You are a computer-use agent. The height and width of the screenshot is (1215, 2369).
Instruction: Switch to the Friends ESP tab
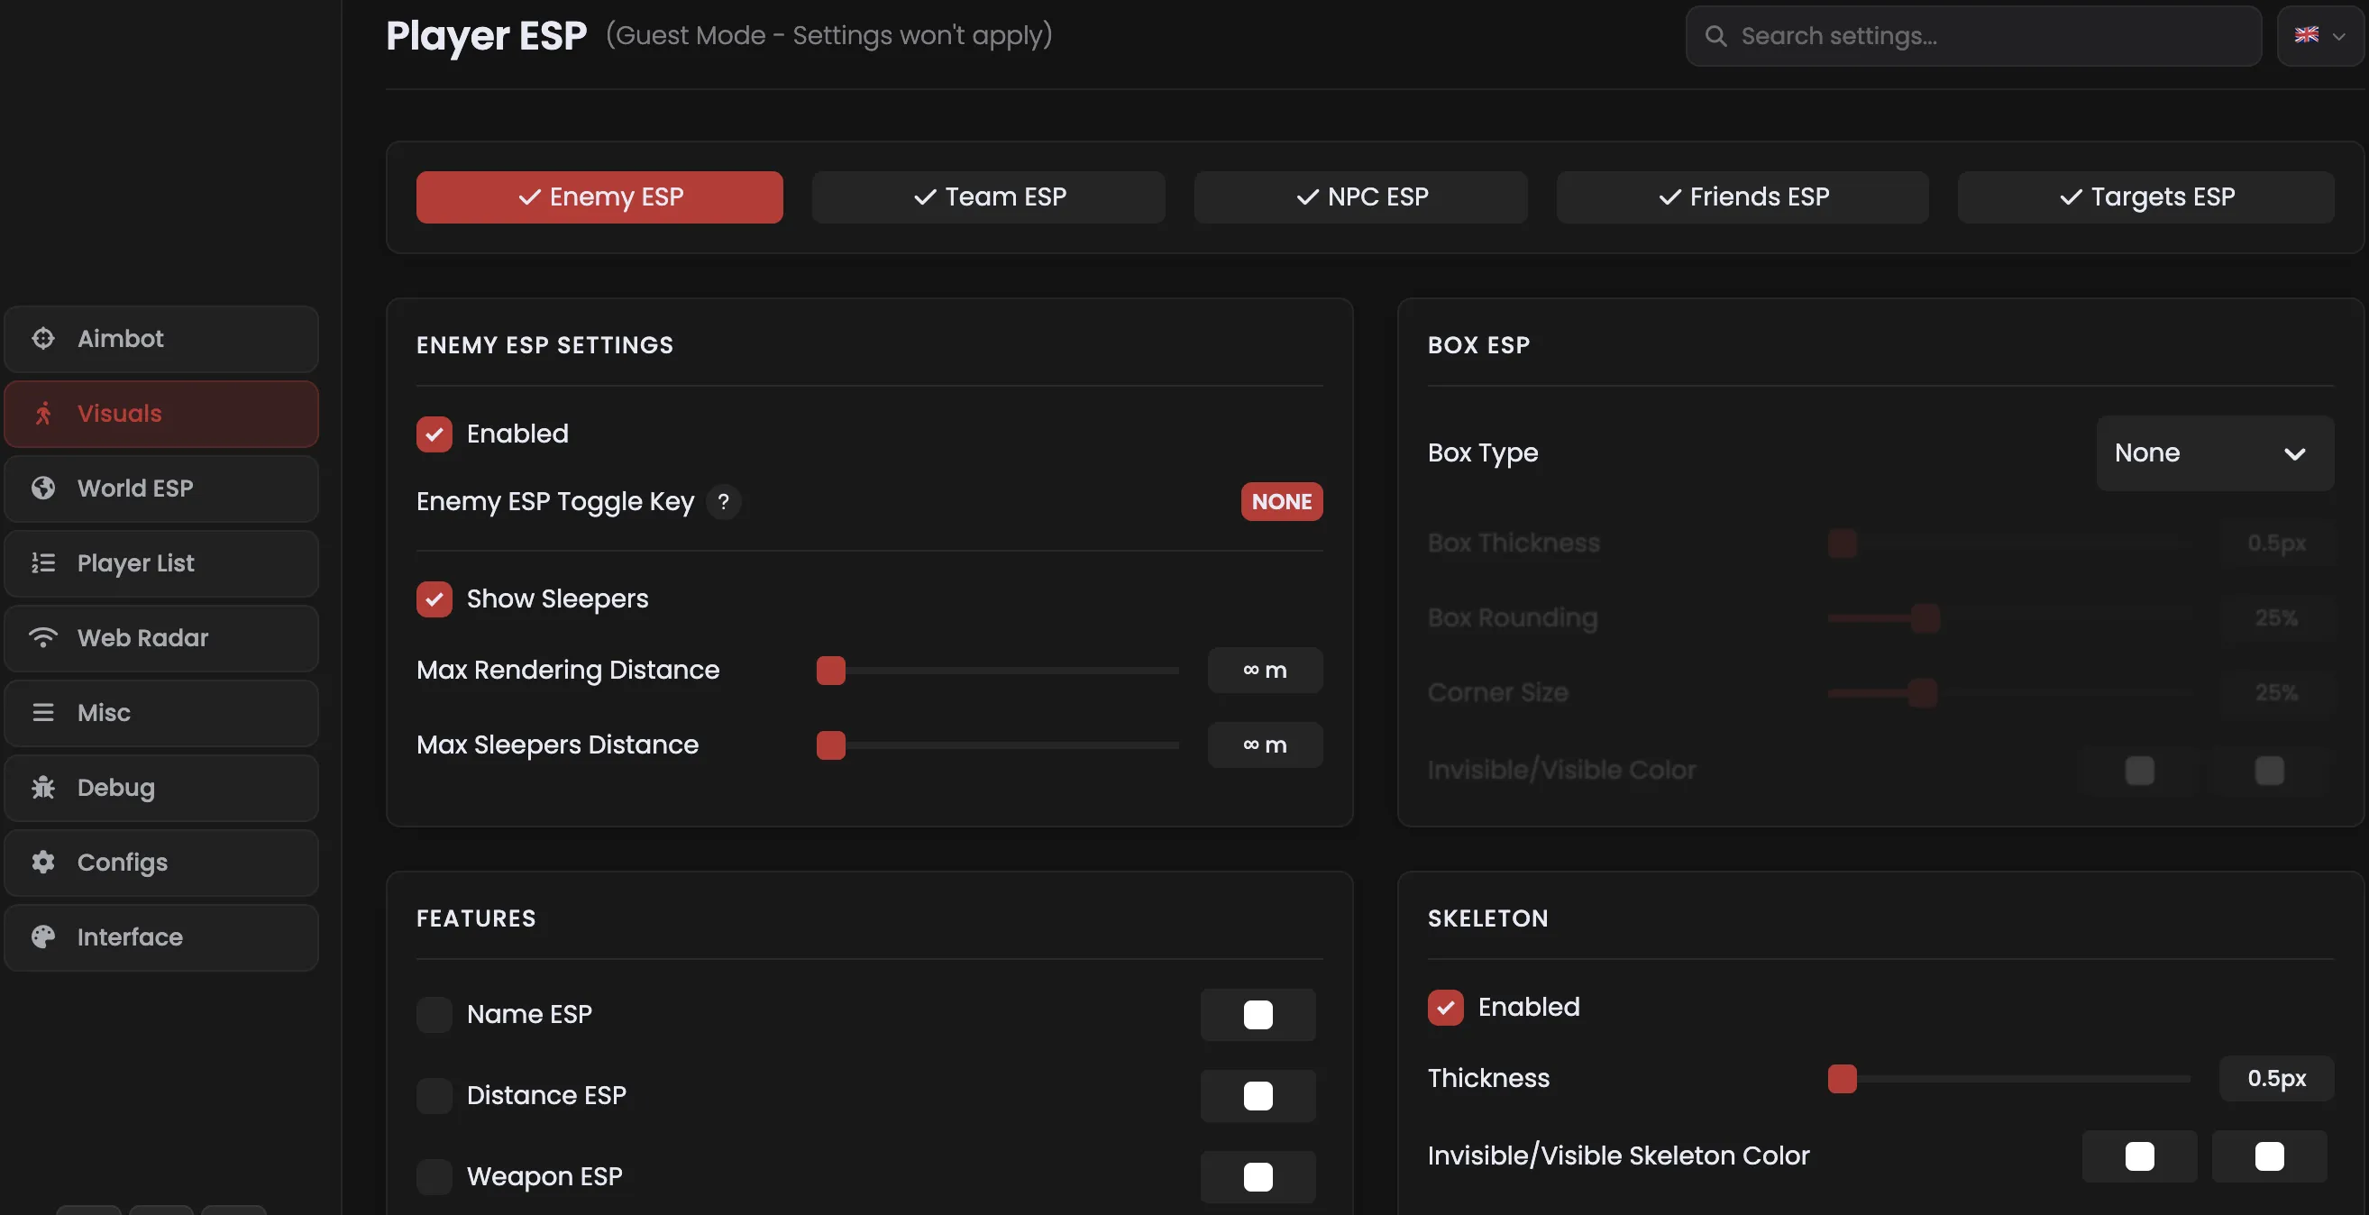pyautogui.click(x=1742, y=196)
